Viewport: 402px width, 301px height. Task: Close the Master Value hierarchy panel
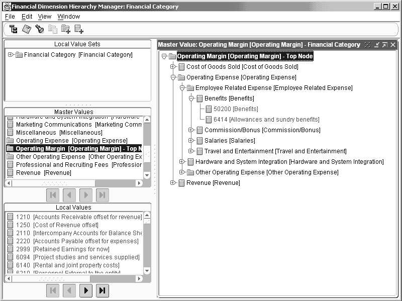393,45
